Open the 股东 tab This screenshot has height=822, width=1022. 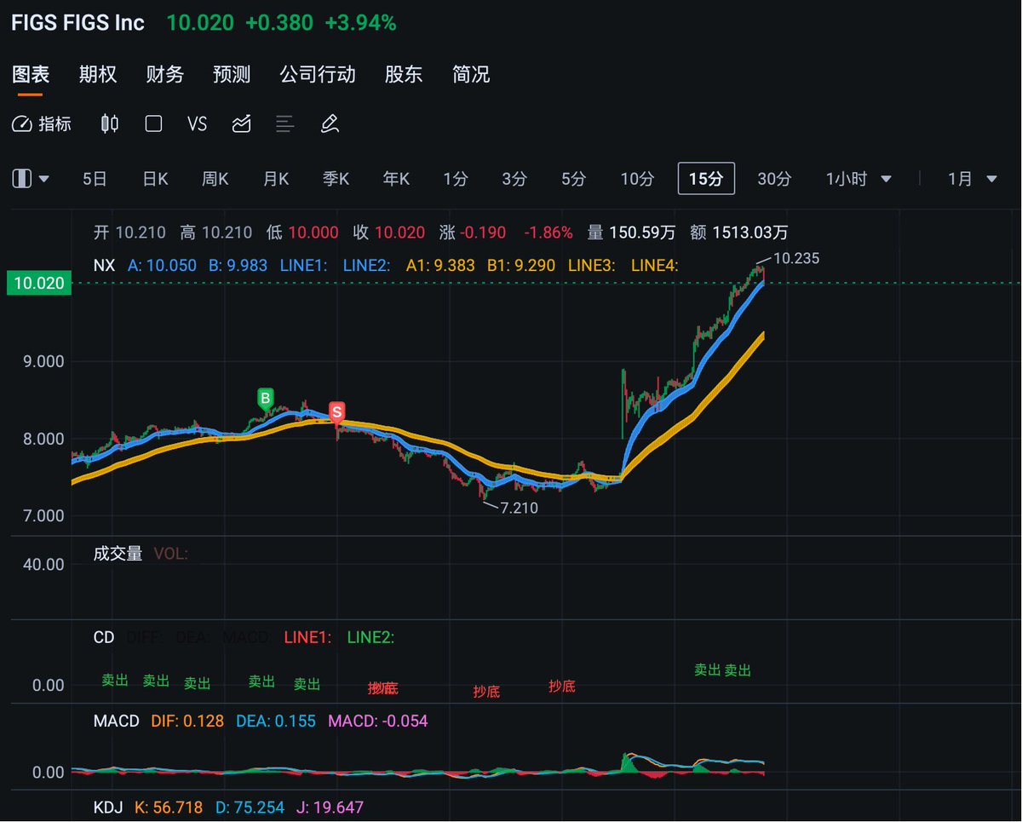click(404, 74)
